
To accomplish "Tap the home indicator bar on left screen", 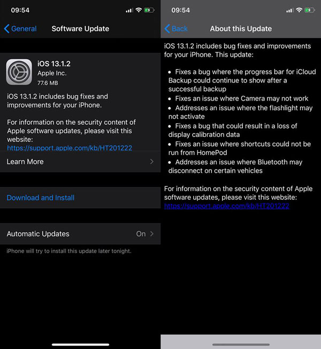I will tap(80, 345).
